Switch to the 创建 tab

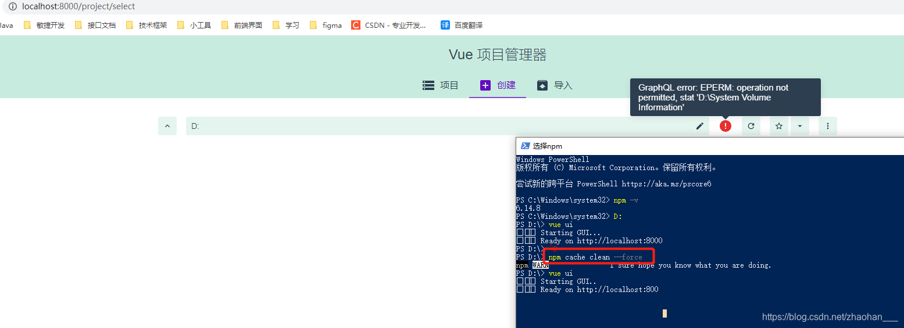coord(498,85)
